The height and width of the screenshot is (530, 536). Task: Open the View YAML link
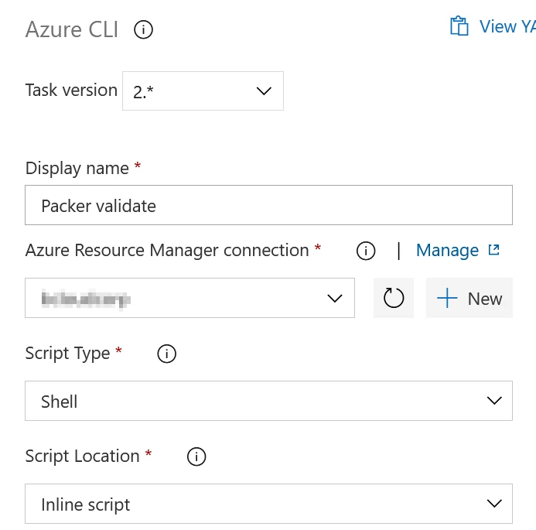(x=507, y=26)
